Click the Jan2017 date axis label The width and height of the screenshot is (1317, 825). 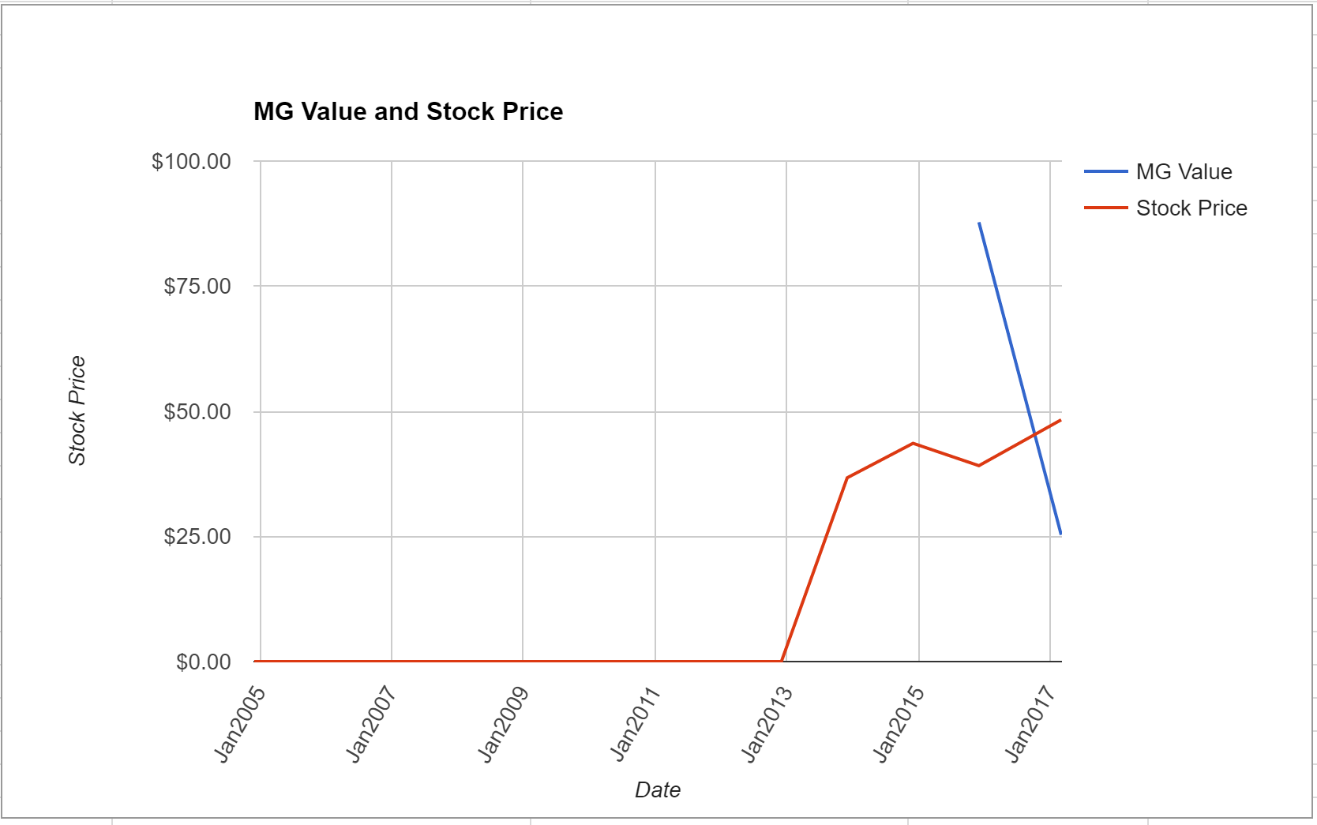coord(1030,725)
